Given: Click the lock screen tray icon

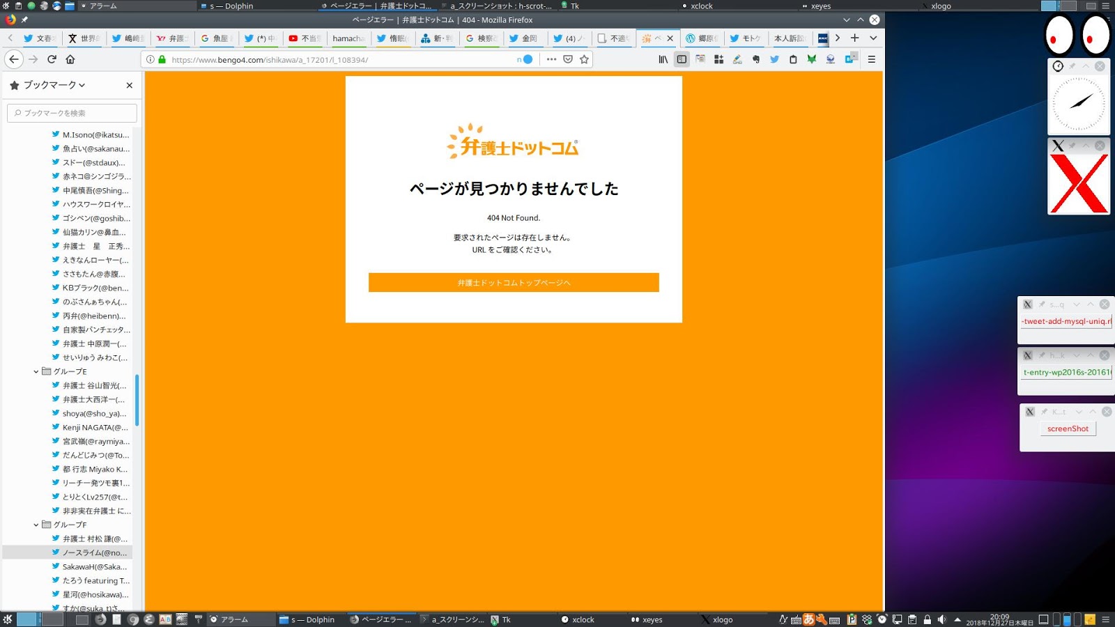Looking at the screenshot, I should 927,619.
